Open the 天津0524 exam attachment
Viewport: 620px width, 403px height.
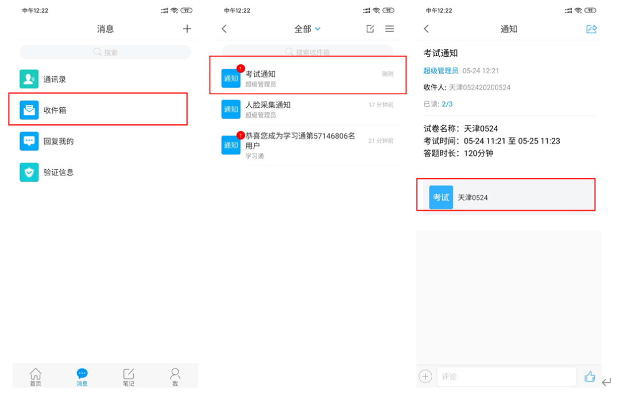tap(506, 197)
